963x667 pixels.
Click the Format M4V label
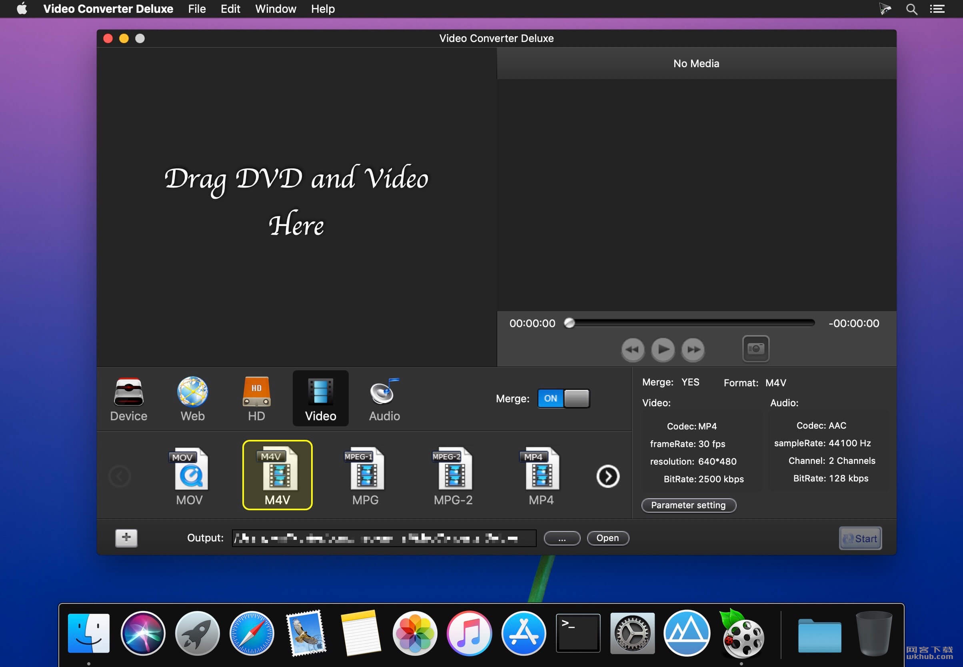click(755, 383)
